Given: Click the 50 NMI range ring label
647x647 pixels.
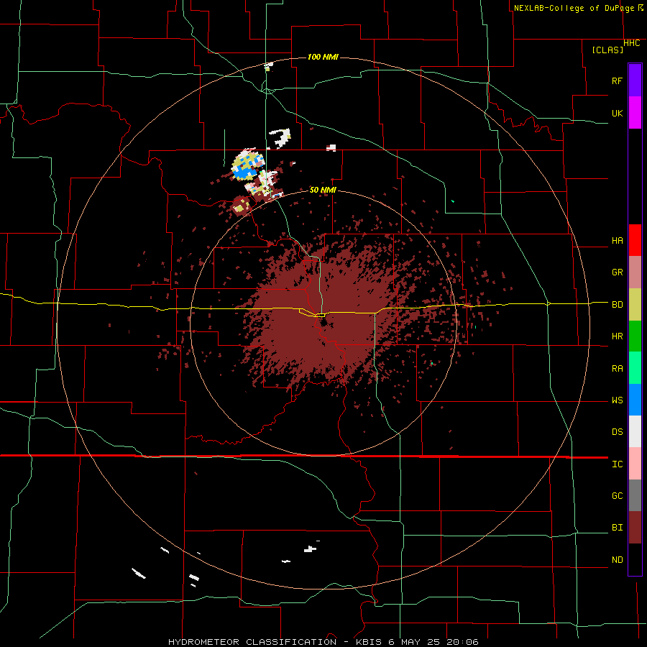Looking at the screenshot, I should point(323,190).
